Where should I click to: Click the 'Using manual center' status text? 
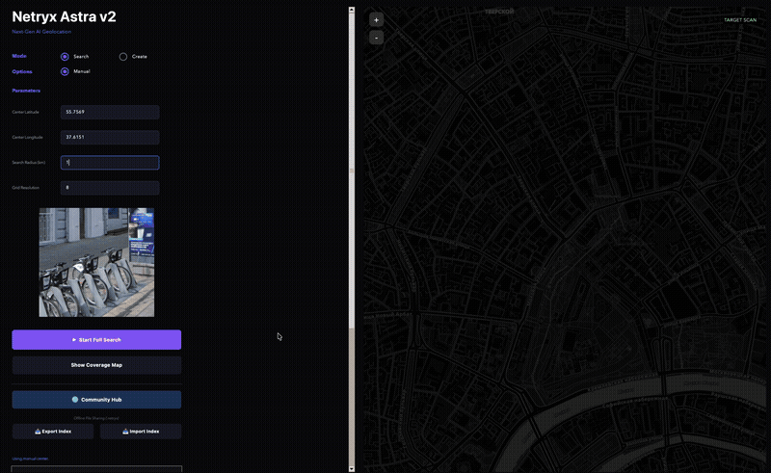[x=30, y=459]
